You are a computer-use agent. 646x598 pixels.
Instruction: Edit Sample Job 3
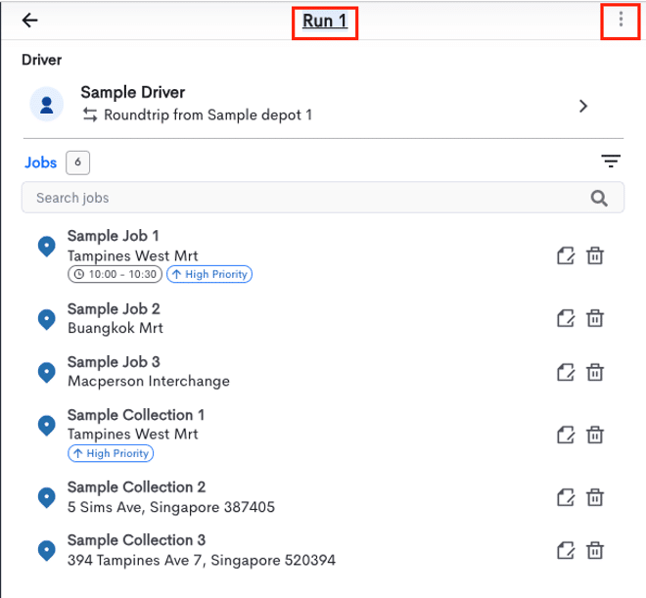[x=566, y=372]
